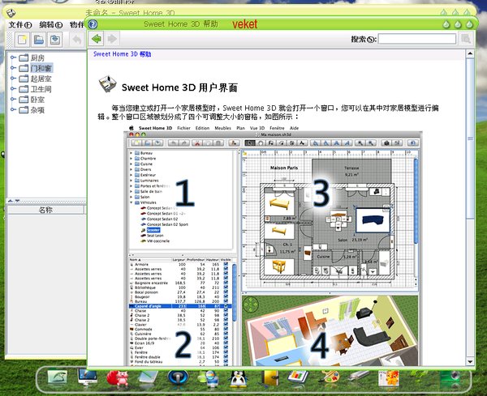Open the globe and computer network dock icon
Image resolution: width=487 pixels, height=396 pixels.
pos(208,379)
